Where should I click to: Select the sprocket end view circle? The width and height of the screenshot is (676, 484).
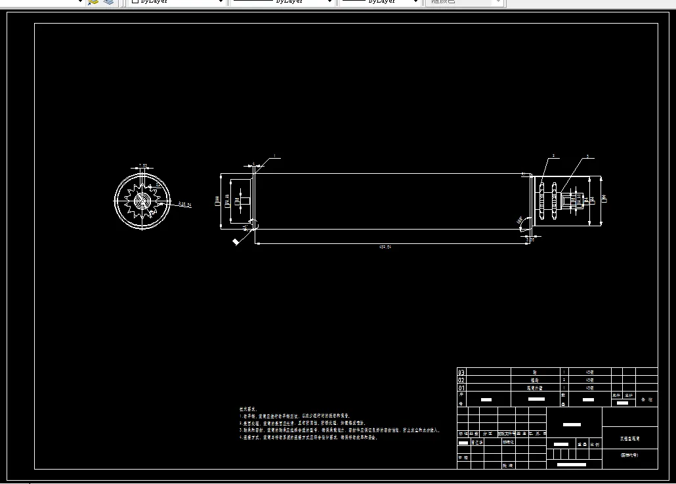[x=142, y=201]
